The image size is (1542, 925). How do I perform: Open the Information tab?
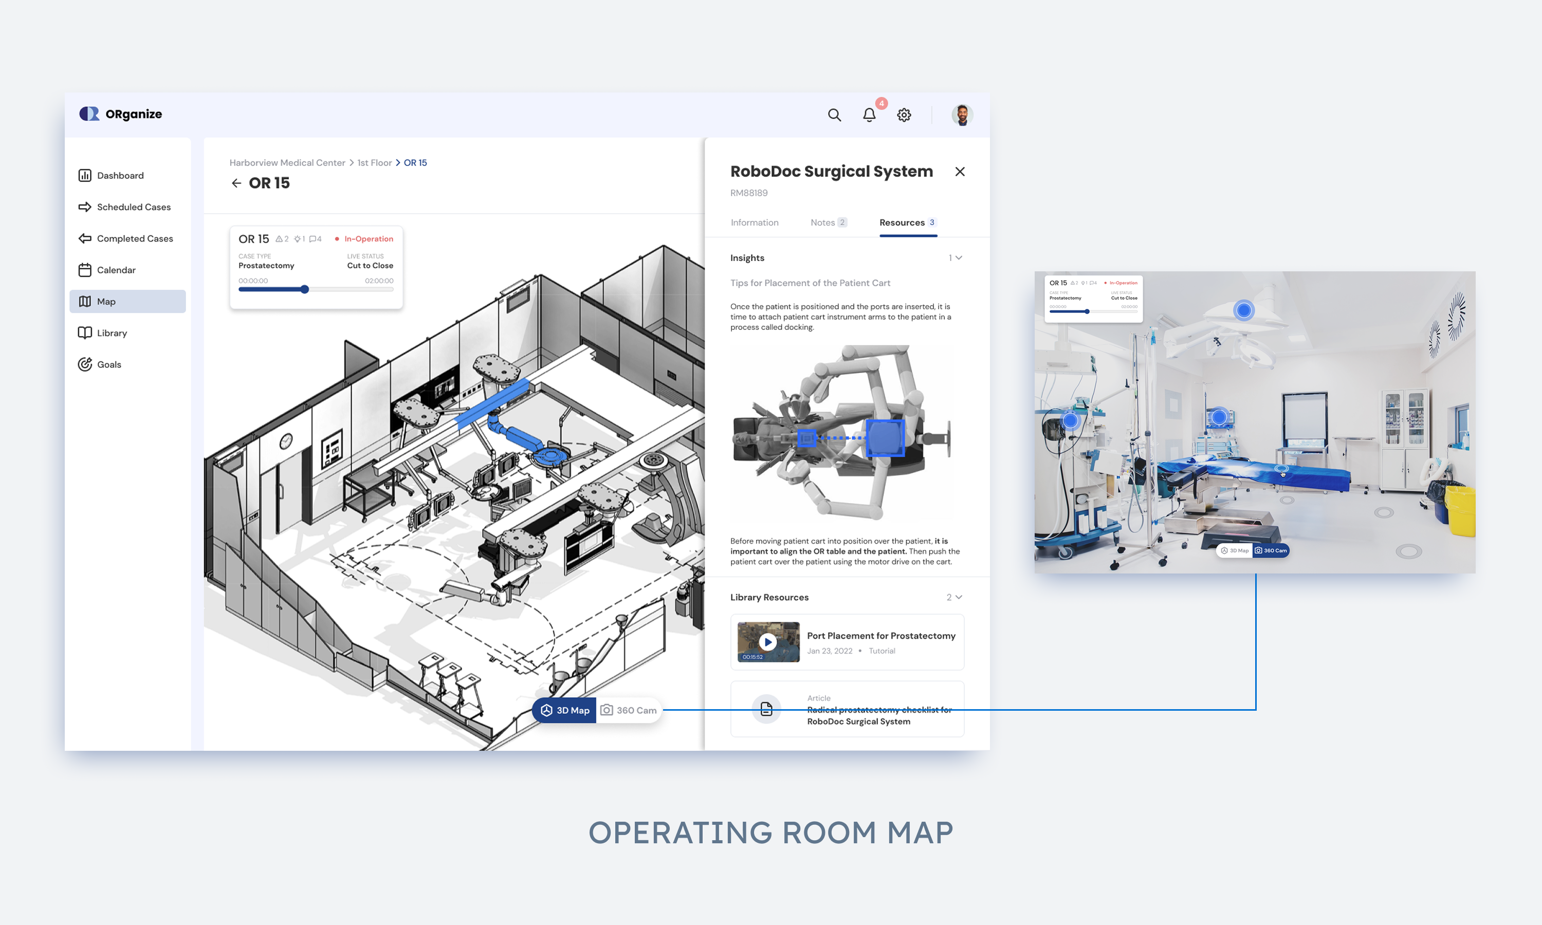click(754, 223)
